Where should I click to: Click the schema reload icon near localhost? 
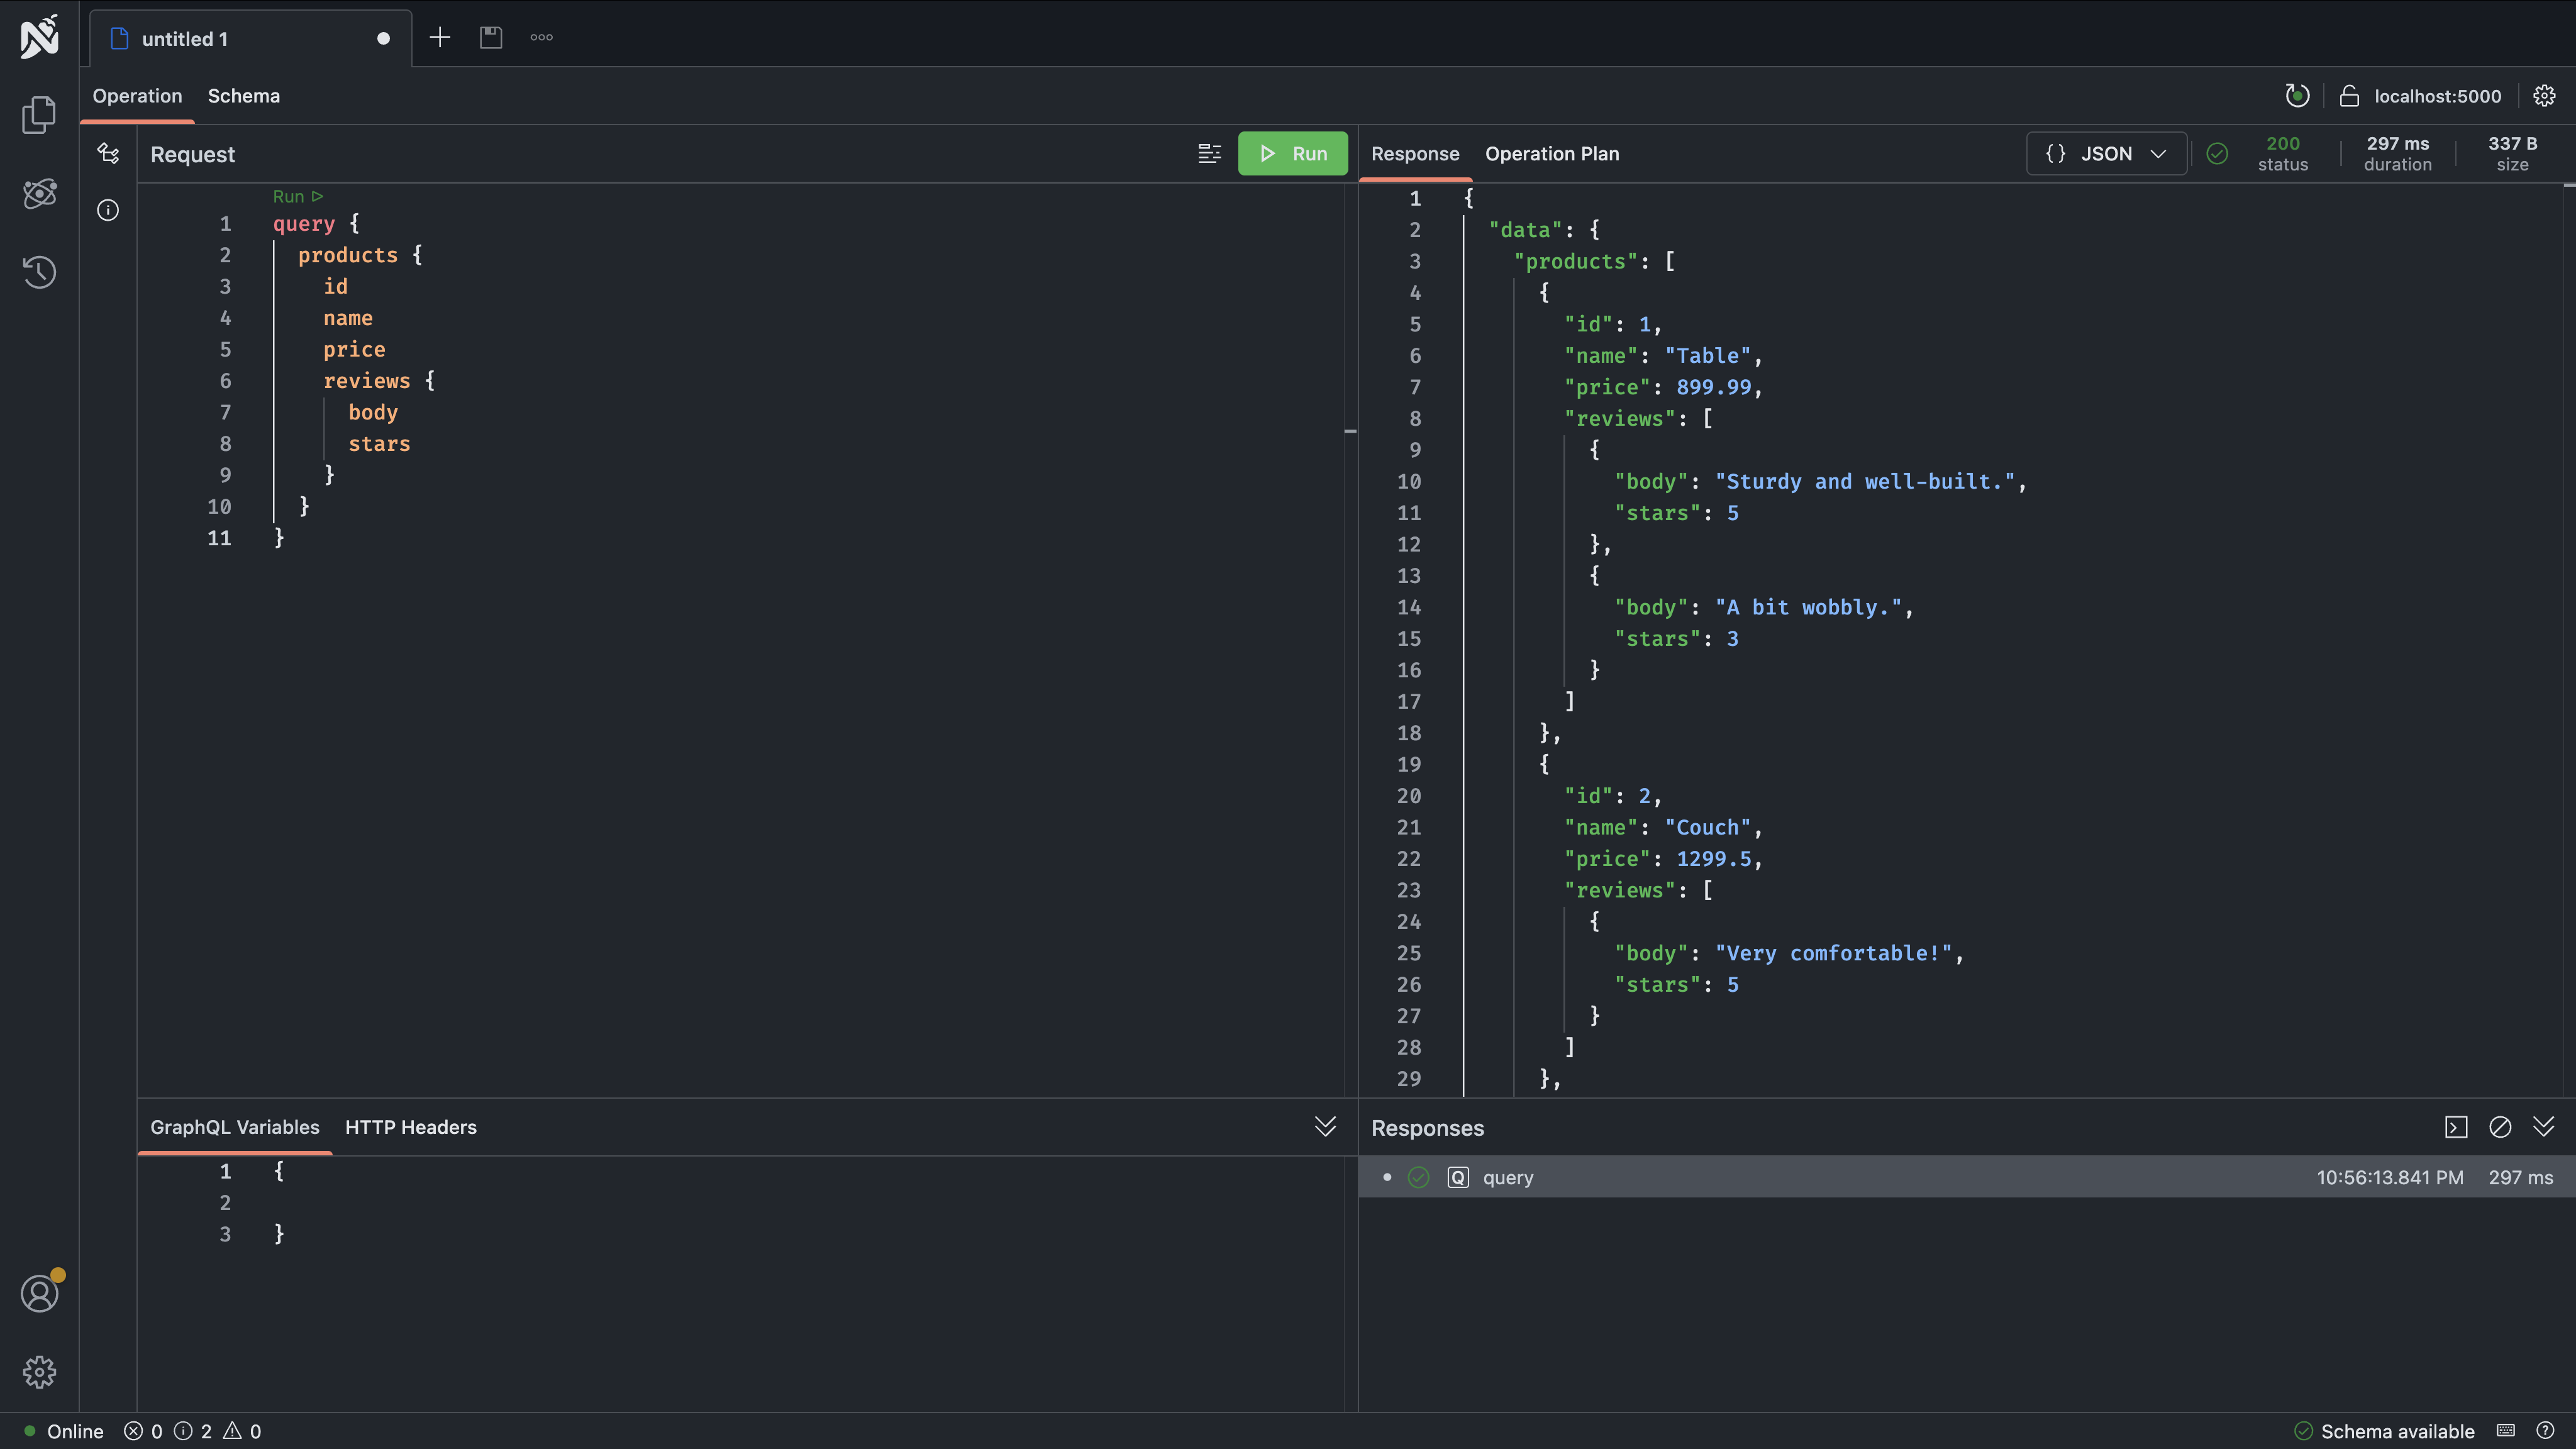click(x=2297, y=96)
